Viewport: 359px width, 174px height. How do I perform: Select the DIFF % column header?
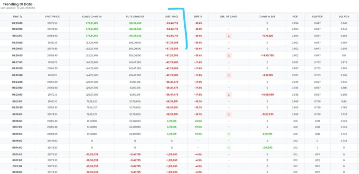coord(198,16)
